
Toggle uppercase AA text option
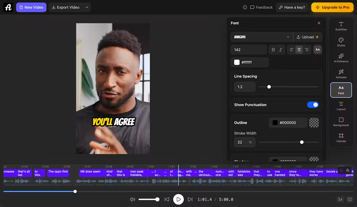pos(317,49)
